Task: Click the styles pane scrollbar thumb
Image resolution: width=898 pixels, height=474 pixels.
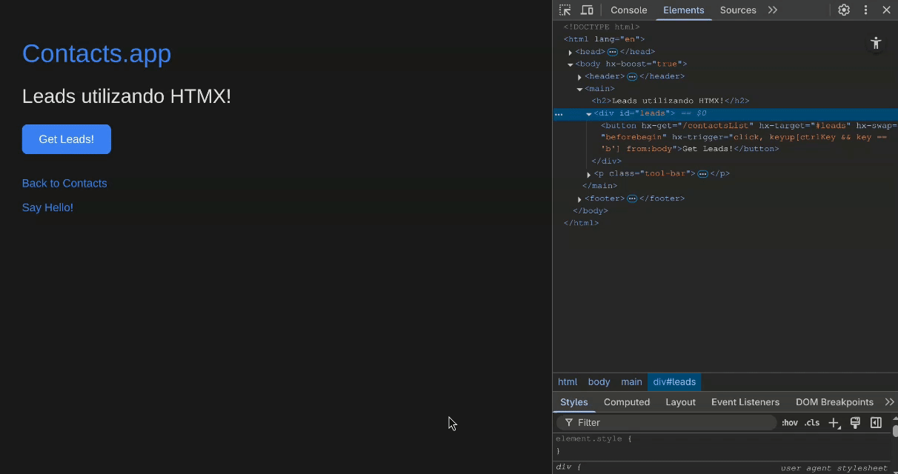Action: coord(895,431)
